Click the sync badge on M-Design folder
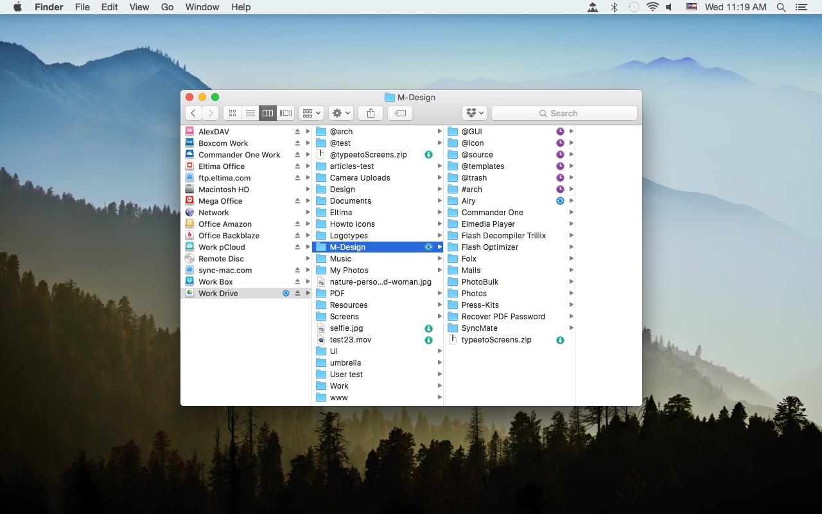 click(x=428, y=247)
